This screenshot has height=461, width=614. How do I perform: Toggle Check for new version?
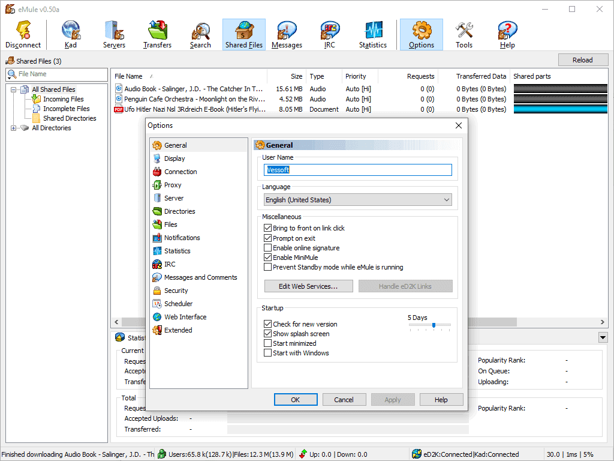click(268, 324)
